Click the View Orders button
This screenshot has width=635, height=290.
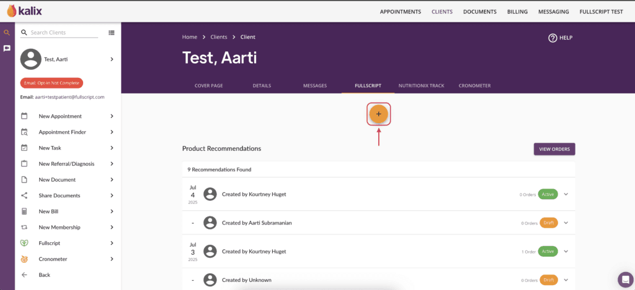[x=554, y=149]
